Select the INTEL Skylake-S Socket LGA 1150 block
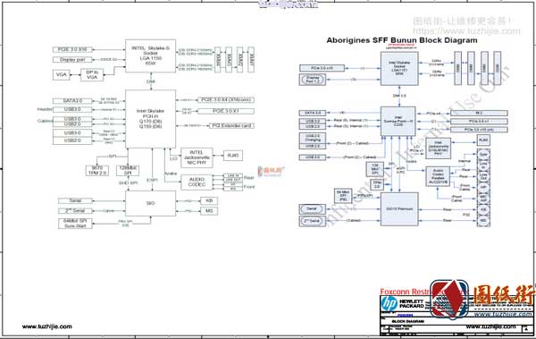 pos(150,55)
